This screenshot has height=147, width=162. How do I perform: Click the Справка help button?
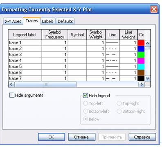(x=142, y=137)
